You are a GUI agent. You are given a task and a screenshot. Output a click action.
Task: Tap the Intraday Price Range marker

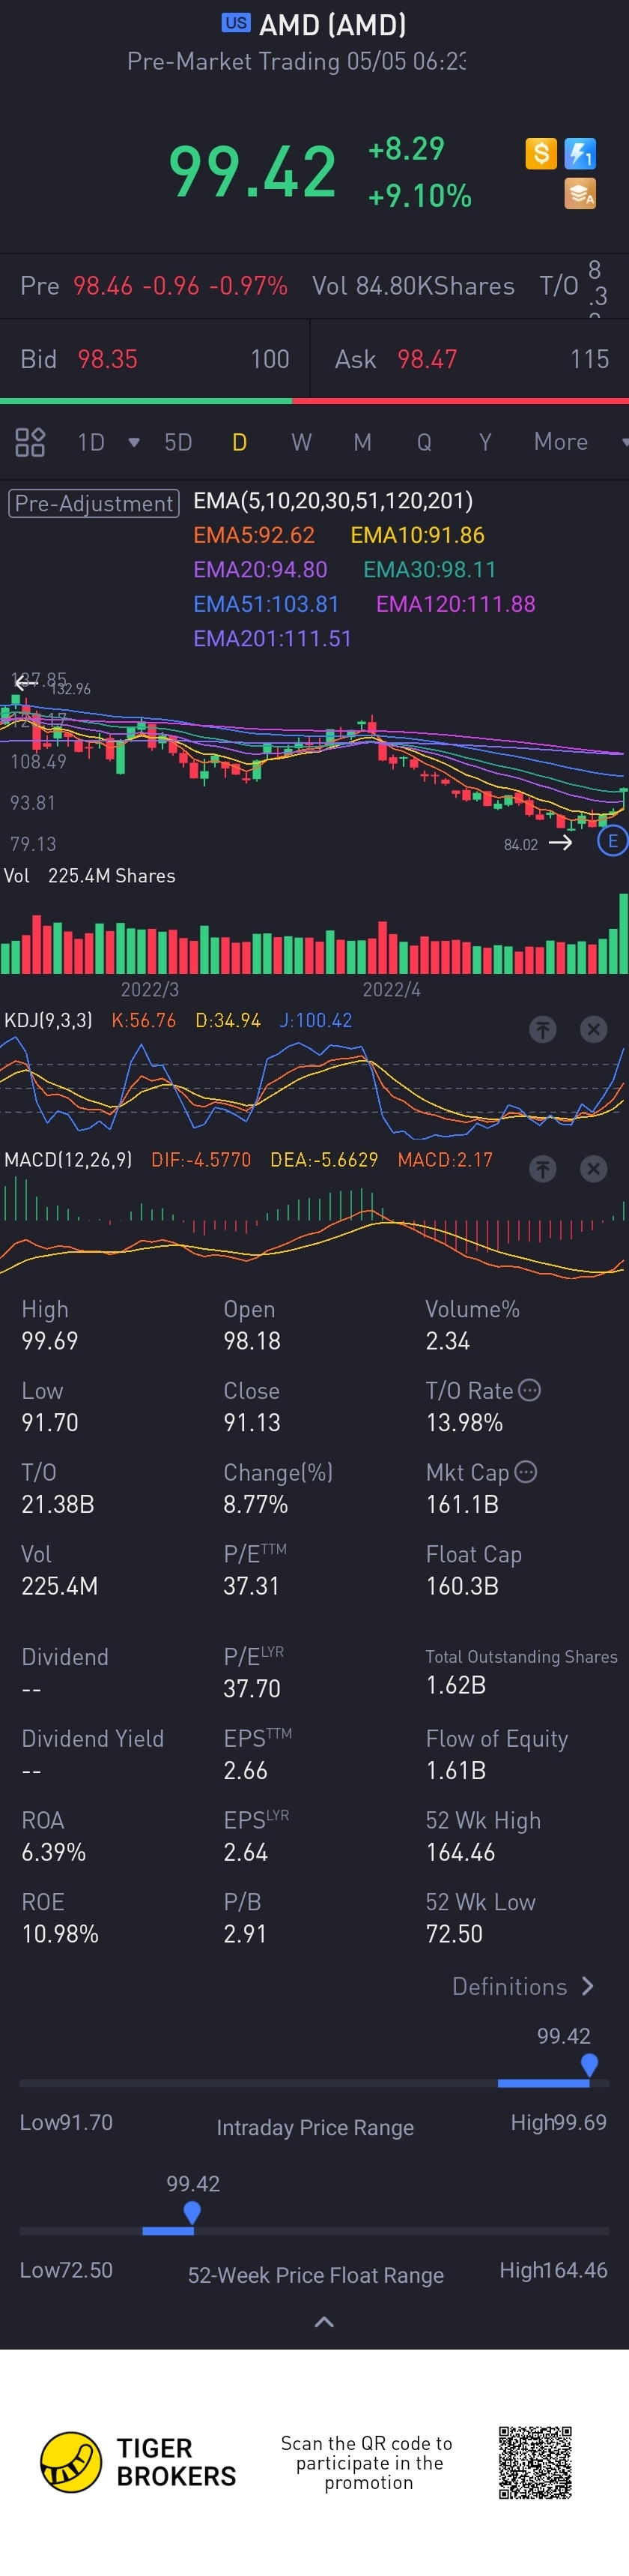[x=589, y=2065]
